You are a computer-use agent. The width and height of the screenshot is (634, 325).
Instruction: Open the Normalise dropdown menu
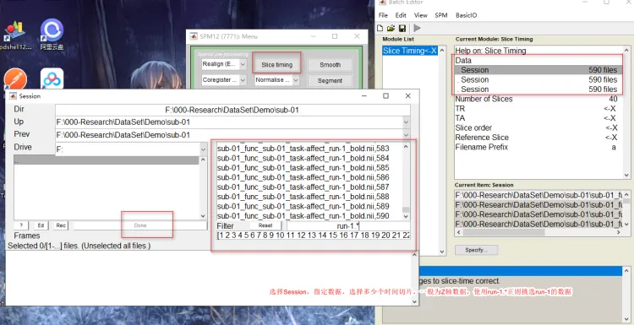pyautogui.click(x=296, y=80)
